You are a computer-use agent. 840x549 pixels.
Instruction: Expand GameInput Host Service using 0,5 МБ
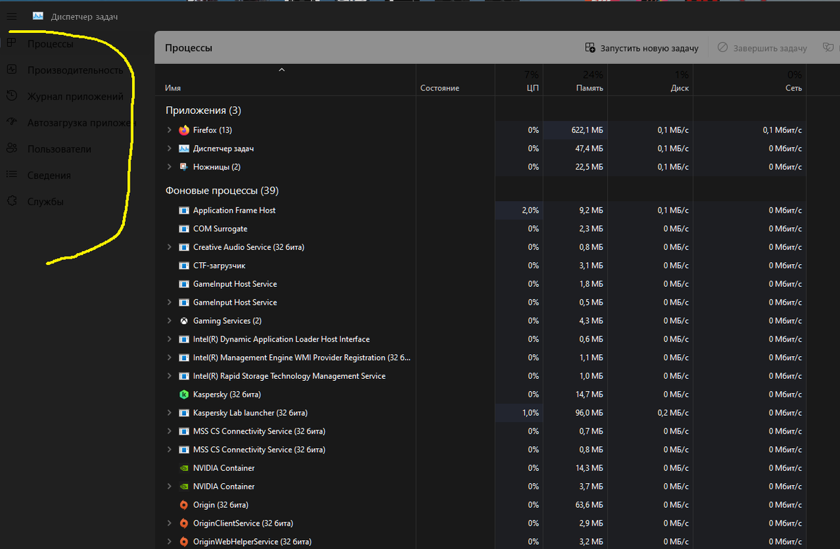169,302
